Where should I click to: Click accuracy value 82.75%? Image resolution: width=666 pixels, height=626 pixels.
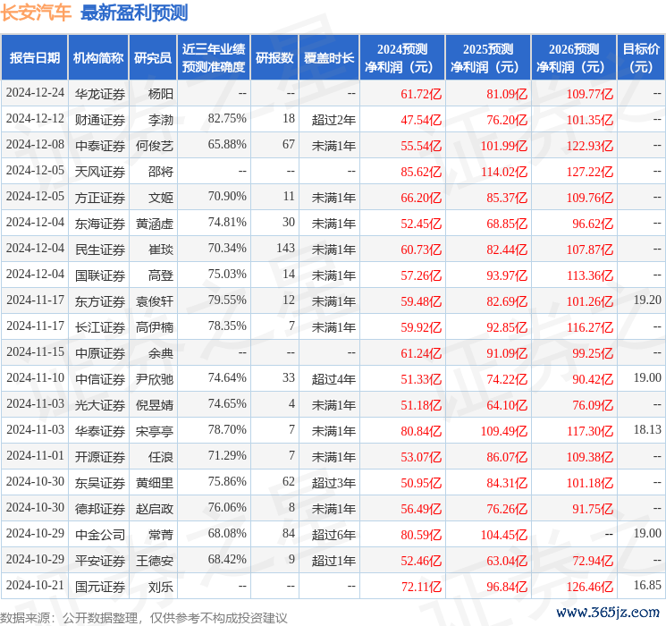(227, 119)
